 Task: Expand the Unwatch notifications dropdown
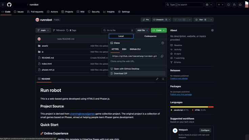[169, 20]
